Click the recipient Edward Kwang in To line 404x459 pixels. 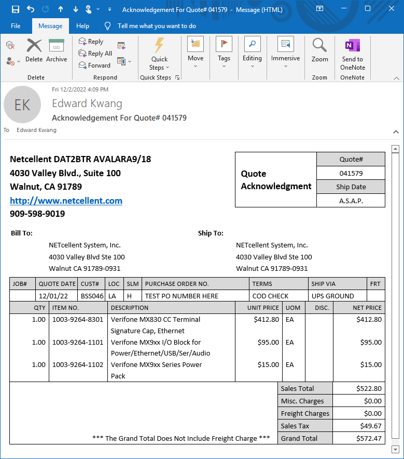[x=36, y=130]
